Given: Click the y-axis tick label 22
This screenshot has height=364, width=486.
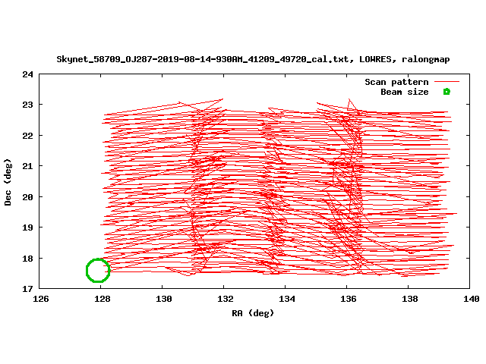Looking at the screenshot, I should (27, 136).
